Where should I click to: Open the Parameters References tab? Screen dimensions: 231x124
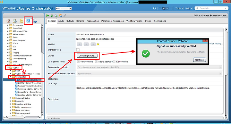112,21
